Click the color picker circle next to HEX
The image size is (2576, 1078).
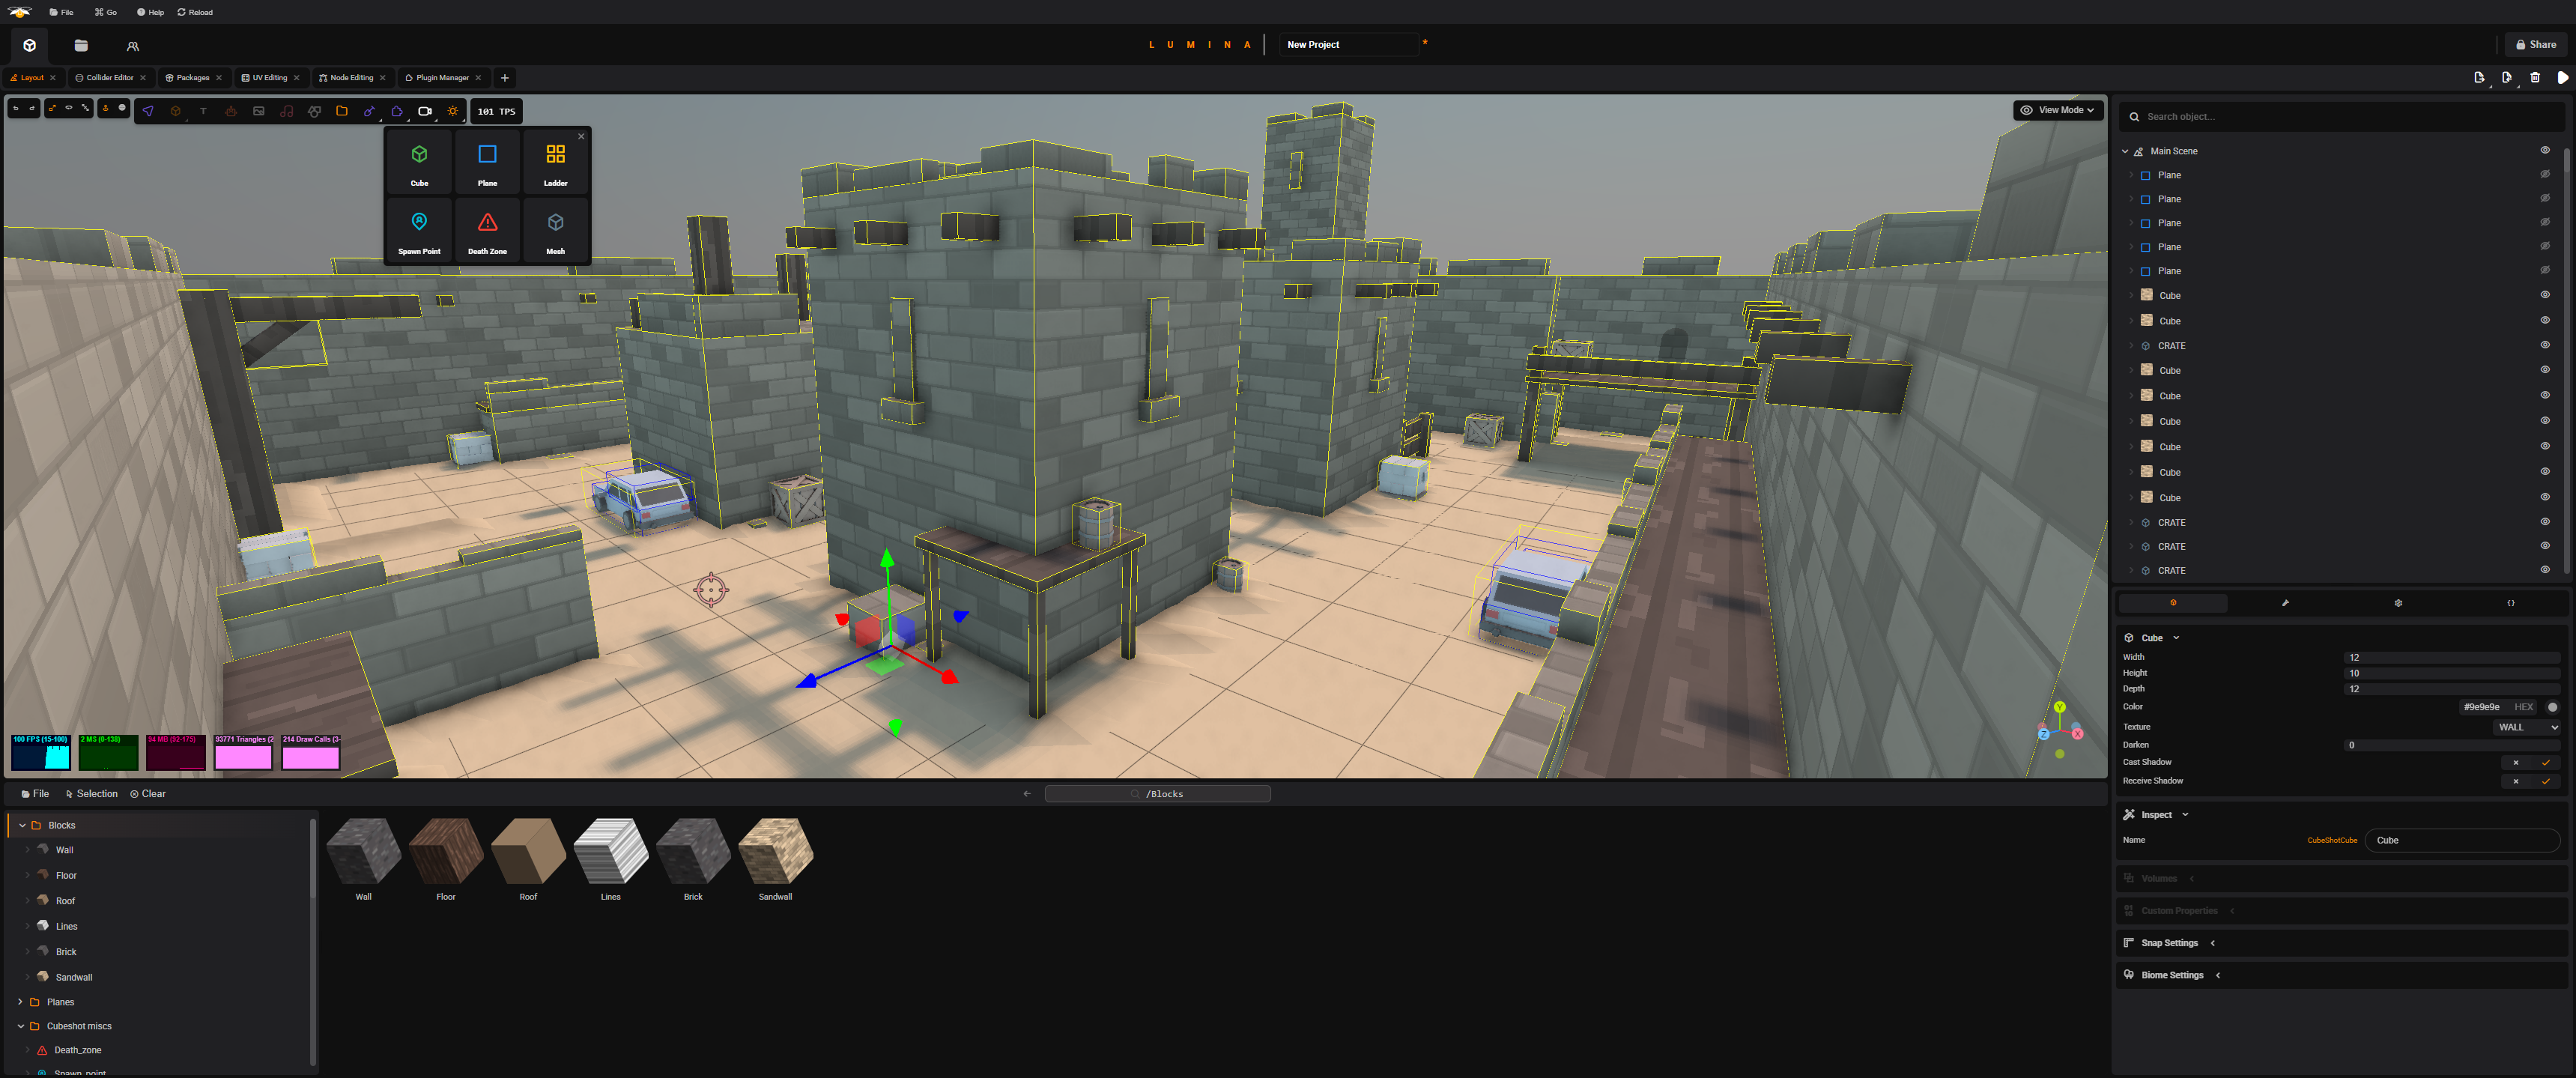2553,707
